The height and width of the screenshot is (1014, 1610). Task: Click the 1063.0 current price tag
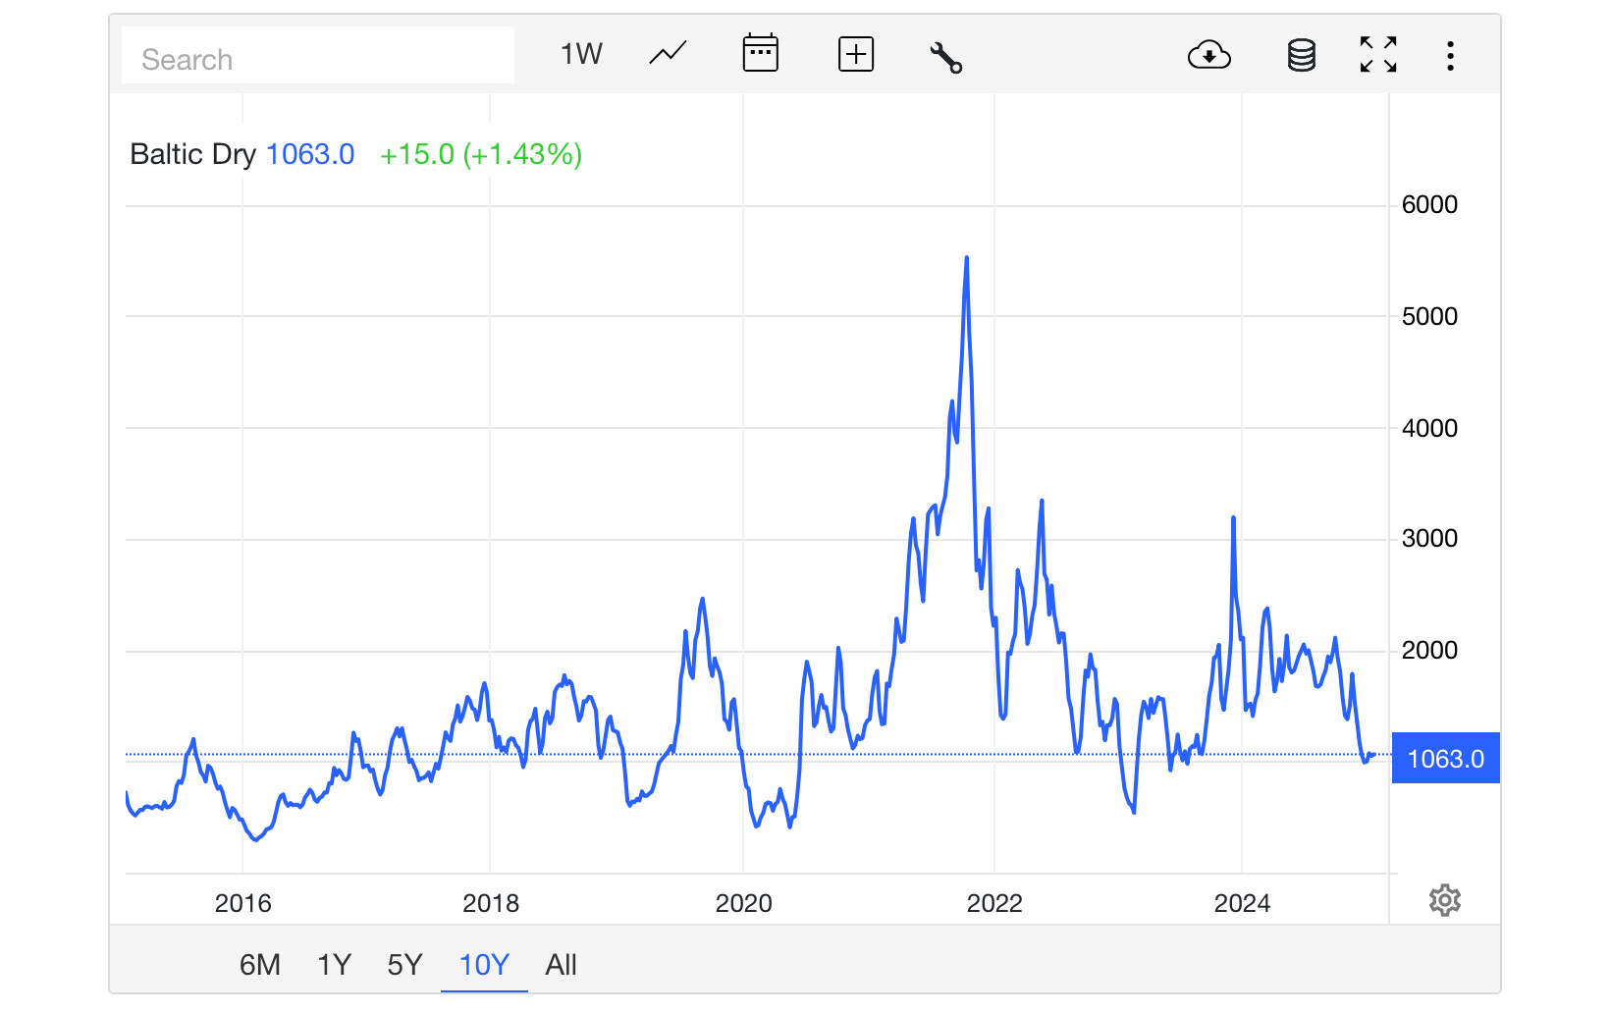coord(1445,758)
